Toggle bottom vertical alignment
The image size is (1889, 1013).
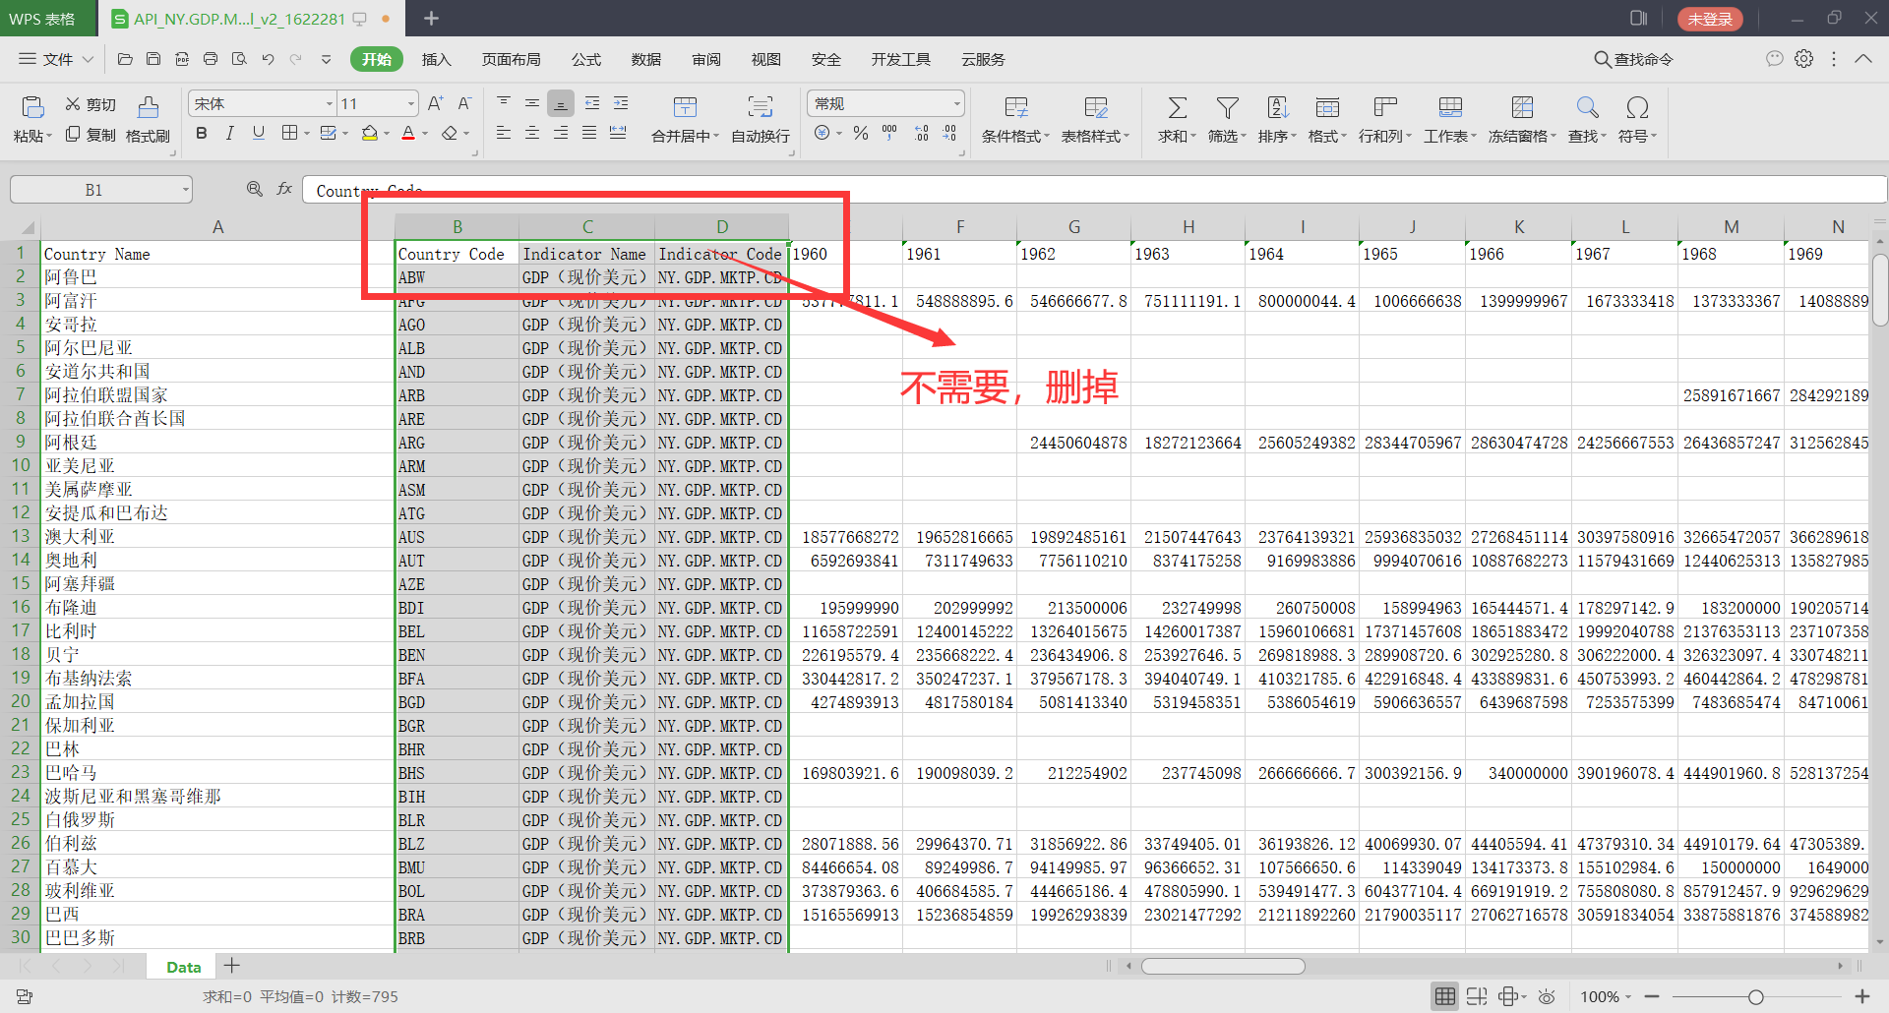click(560, 103)
